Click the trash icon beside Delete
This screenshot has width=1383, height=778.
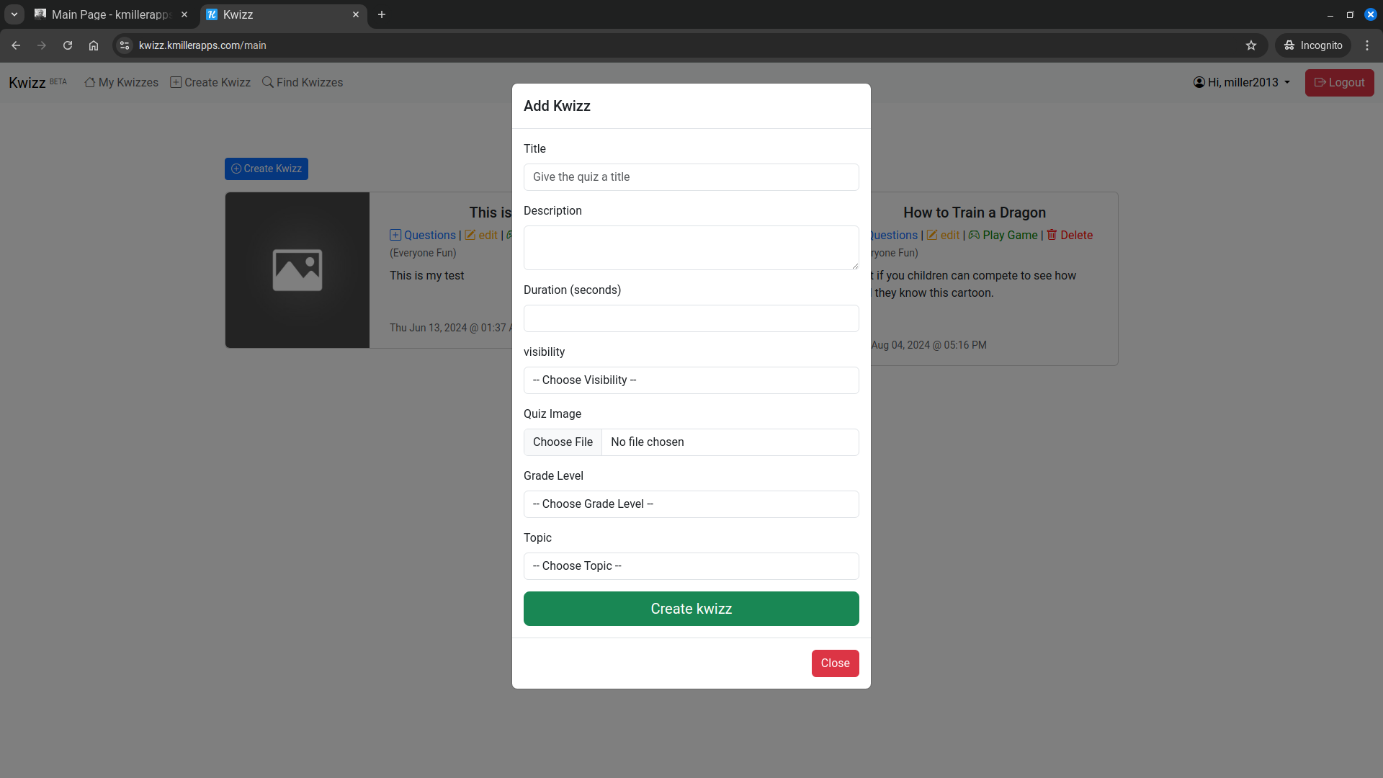(1052, 235)
